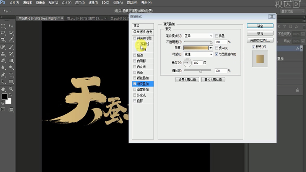
Task: Enable 内发光 style checkbox
Action: [x=135, y=67]
